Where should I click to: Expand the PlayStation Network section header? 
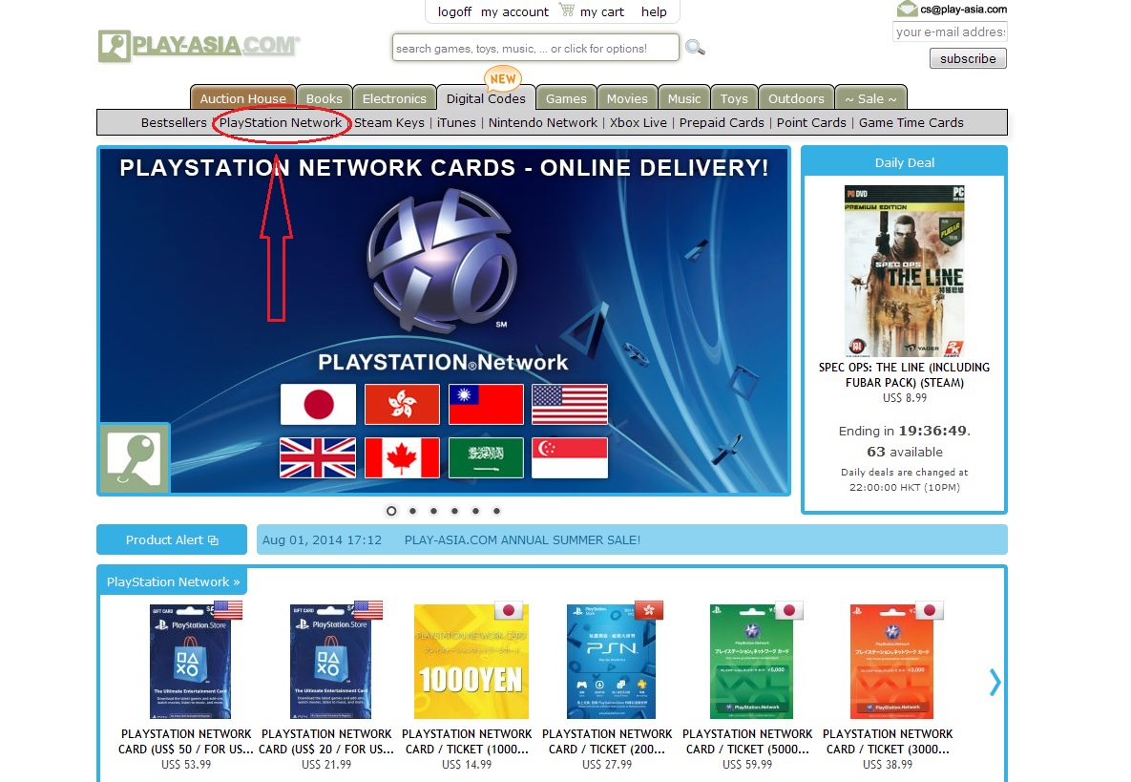click(x=173, y=581)
